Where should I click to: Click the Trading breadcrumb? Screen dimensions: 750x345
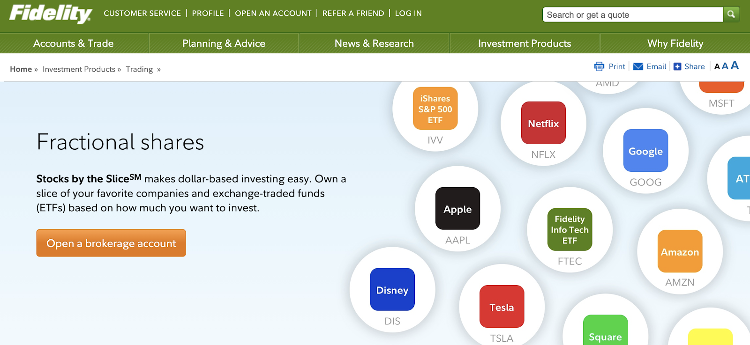coord(139,69)
